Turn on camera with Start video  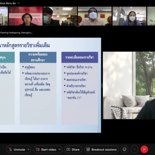46,149
